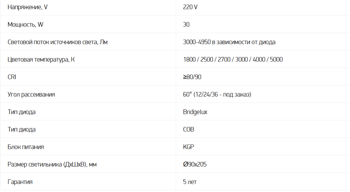Viewport: 350px width, 192px height.
Task: Click the "Мощность, W" row label
Action: [25, 24]
